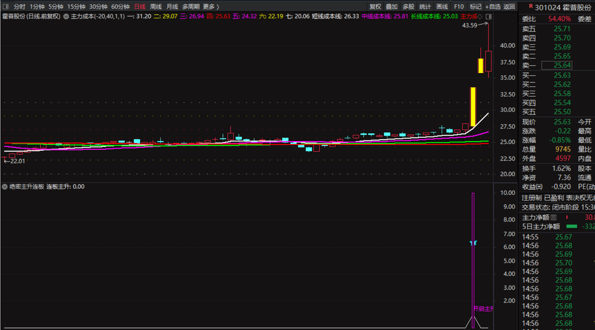Toggle 标记 on this stock
This screenshot has width=595, height=330.
(475, 7)
